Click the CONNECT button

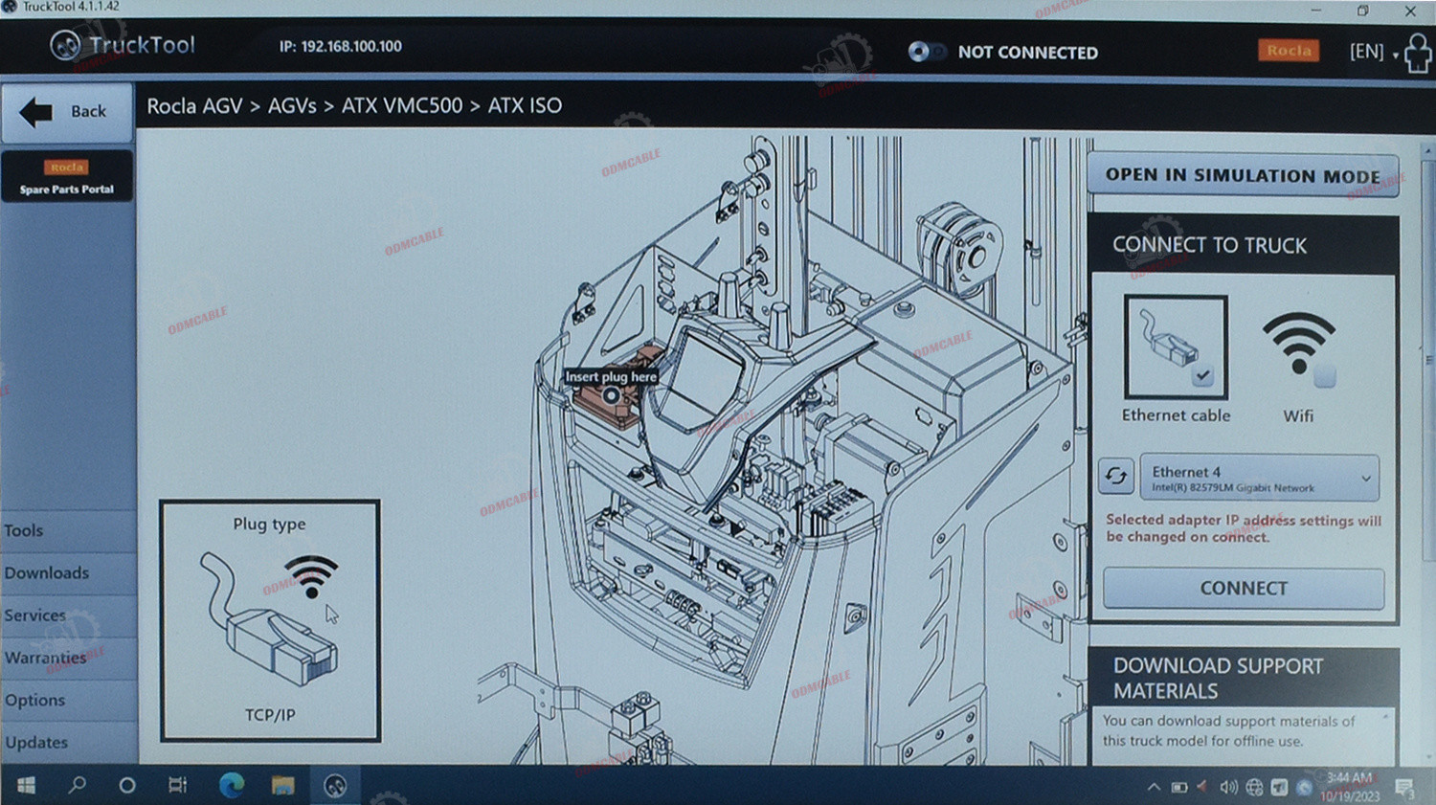[1244, 589]
